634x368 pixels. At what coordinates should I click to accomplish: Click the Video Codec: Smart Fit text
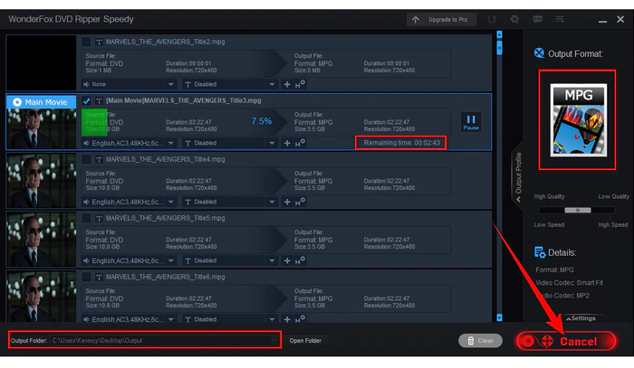click(x=570, y=282)
